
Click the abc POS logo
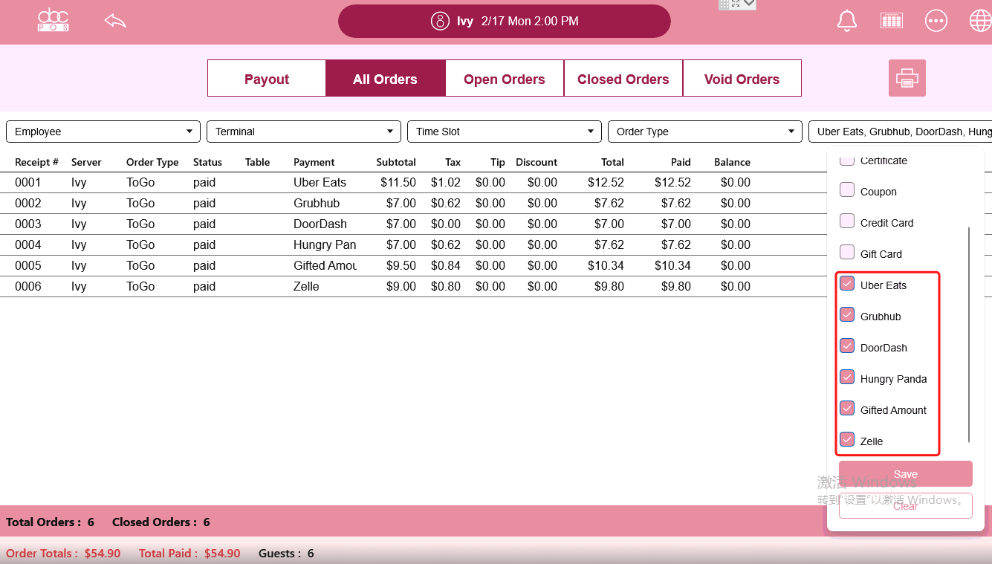[x=54, y=20]
